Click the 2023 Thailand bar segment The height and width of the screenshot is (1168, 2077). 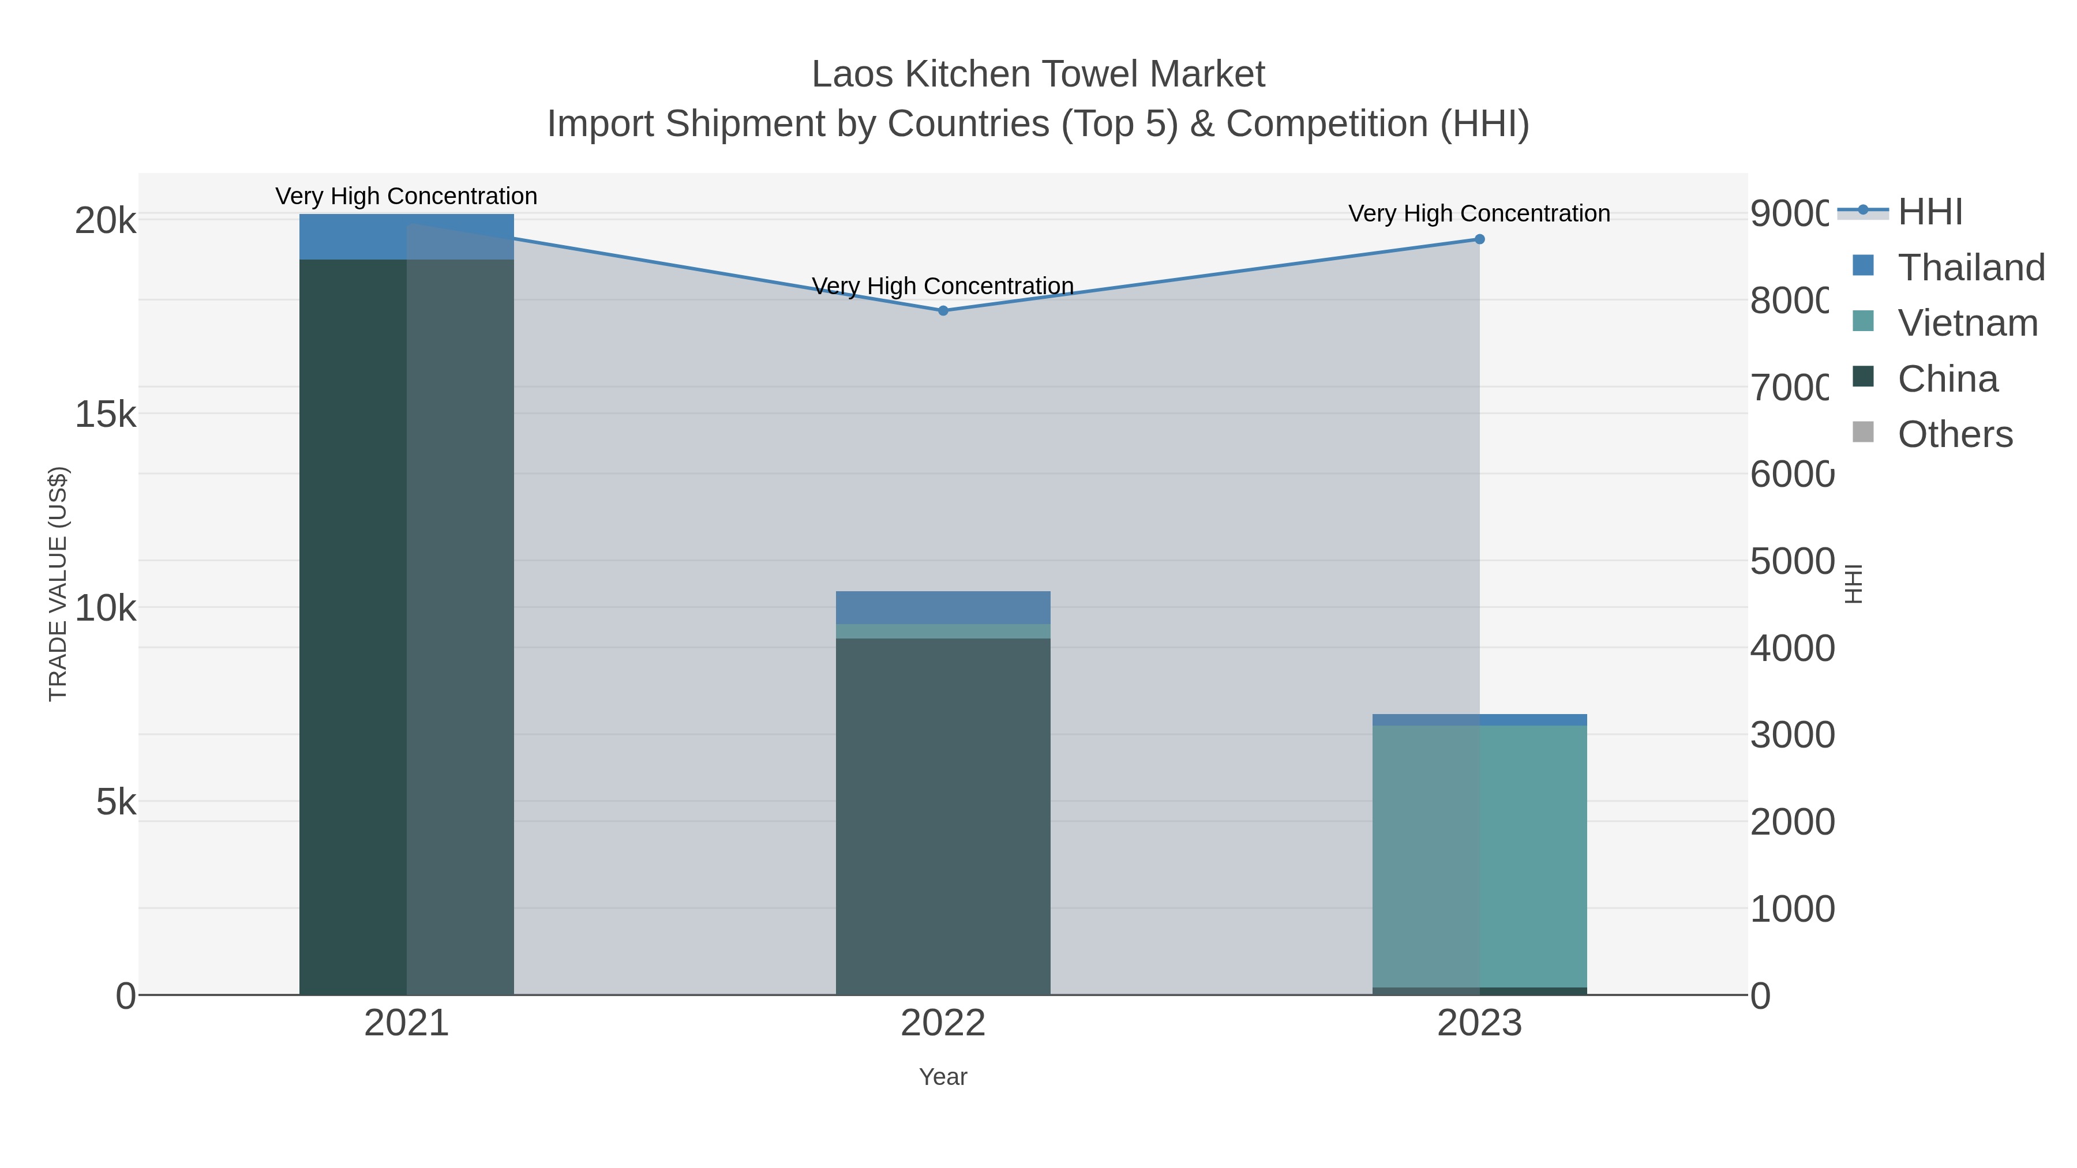click(1479, 720)
